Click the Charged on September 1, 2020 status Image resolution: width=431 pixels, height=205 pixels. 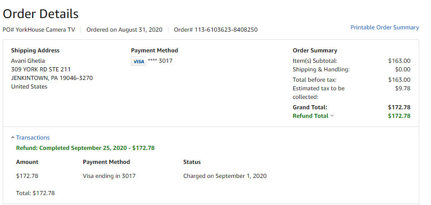pos(225,176)
